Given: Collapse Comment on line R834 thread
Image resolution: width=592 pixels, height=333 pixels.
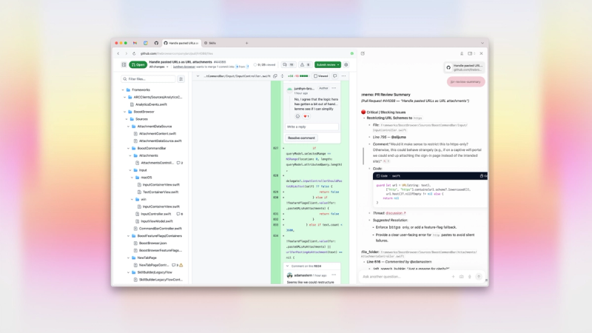Looking at the screenshot, I should tap(287, 266).
